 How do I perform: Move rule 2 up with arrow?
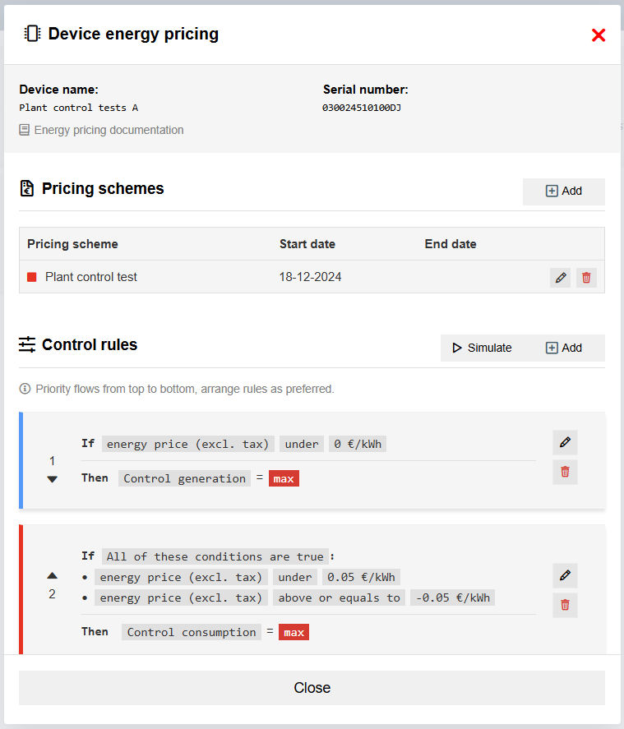[53, 575]
